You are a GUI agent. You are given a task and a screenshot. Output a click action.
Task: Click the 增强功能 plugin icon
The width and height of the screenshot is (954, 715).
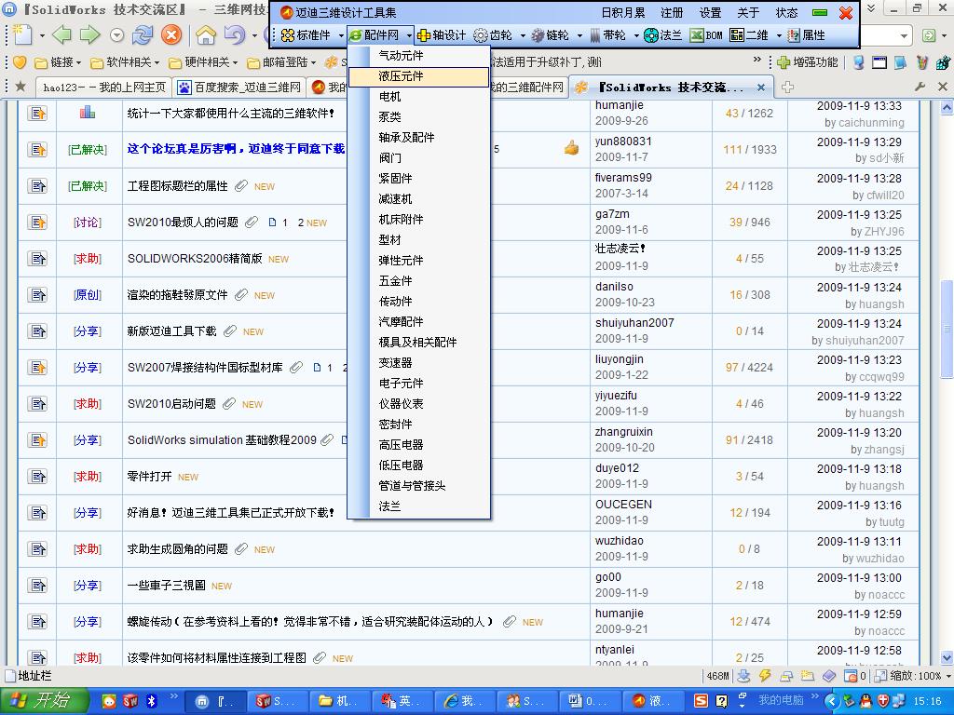pyautogui.click(x=784, y=62)
